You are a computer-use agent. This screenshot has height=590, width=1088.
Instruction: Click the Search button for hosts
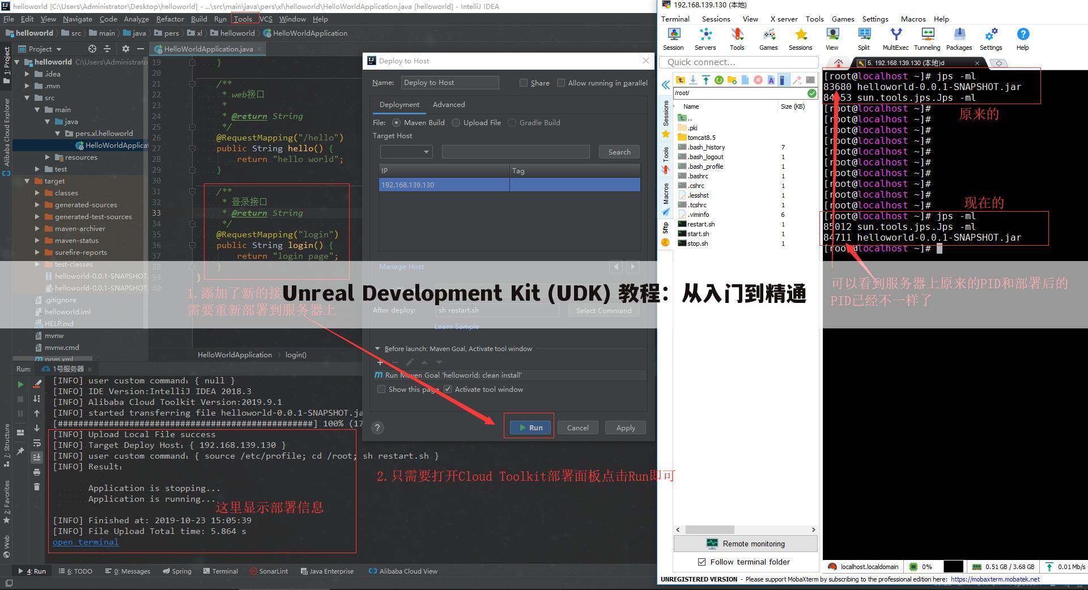tap(619, 152)
